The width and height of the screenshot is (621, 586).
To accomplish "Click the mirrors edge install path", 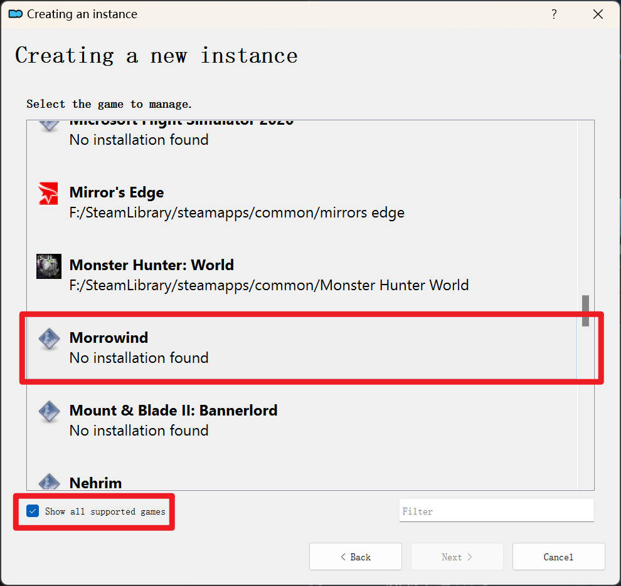I will click(x=237, y=213).
